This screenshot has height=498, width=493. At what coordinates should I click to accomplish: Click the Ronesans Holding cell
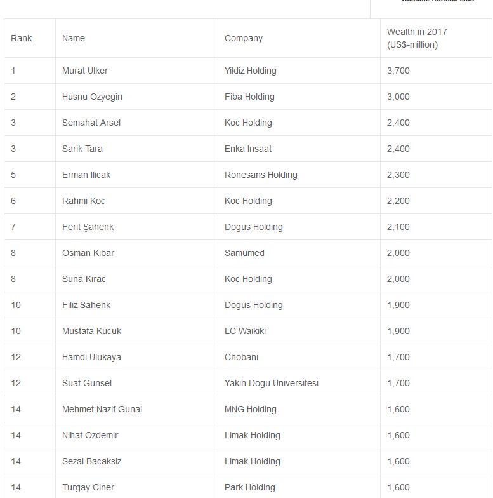[x=261, y=175]
